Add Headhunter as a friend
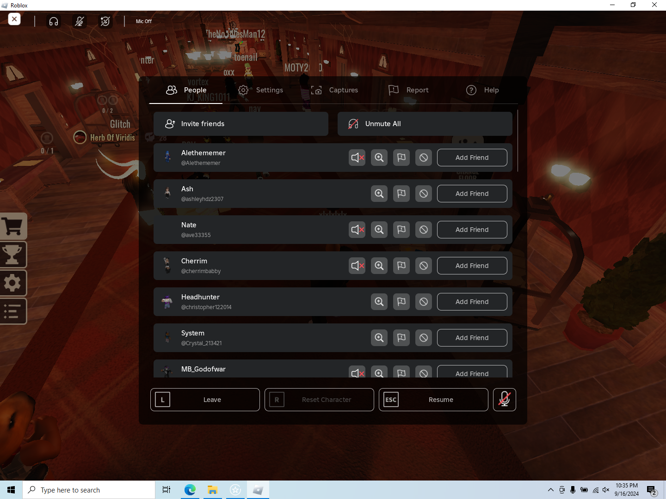Viewport: 666px width, 499px height. 472,302
